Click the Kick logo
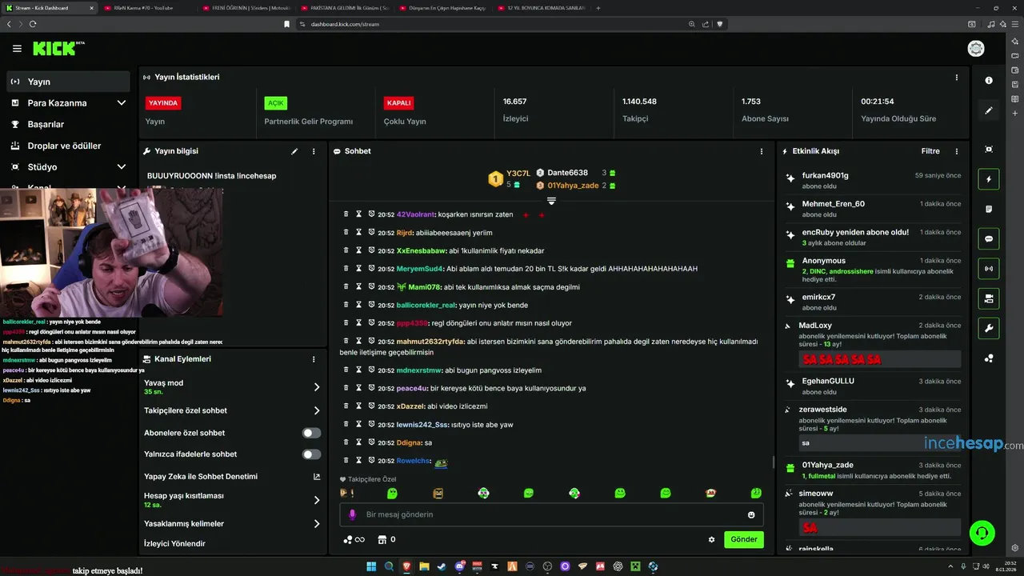The image size is (1024, 576). (58, 49)
